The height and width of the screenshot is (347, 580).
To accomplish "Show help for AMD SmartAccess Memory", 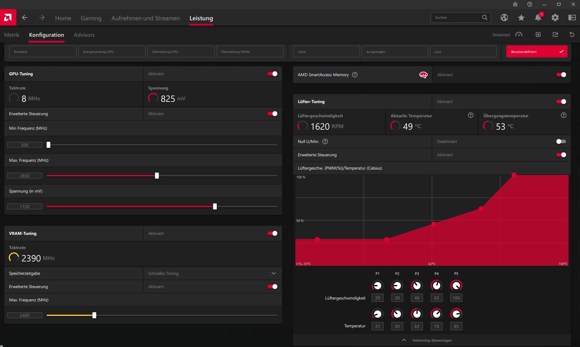I will pos(355,75).
